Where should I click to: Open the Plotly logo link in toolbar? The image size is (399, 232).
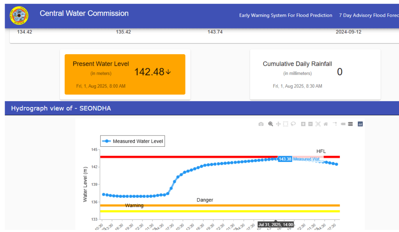pos(360,124)
